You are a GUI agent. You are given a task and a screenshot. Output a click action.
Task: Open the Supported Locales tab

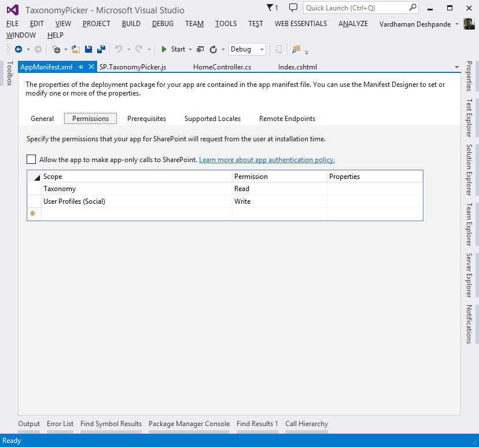tap(213, 119)
